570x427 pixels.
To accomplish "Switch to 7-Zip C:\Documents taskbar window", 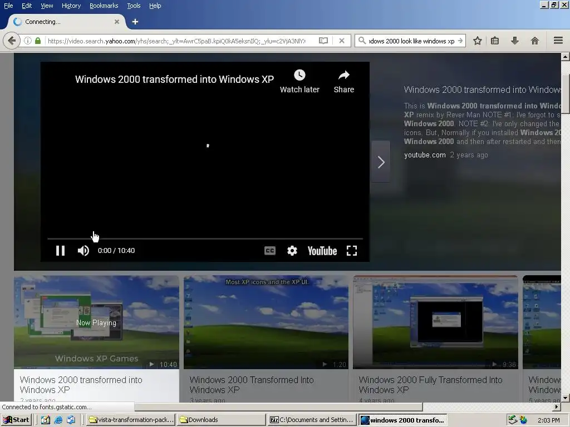I will pos(312,420).
